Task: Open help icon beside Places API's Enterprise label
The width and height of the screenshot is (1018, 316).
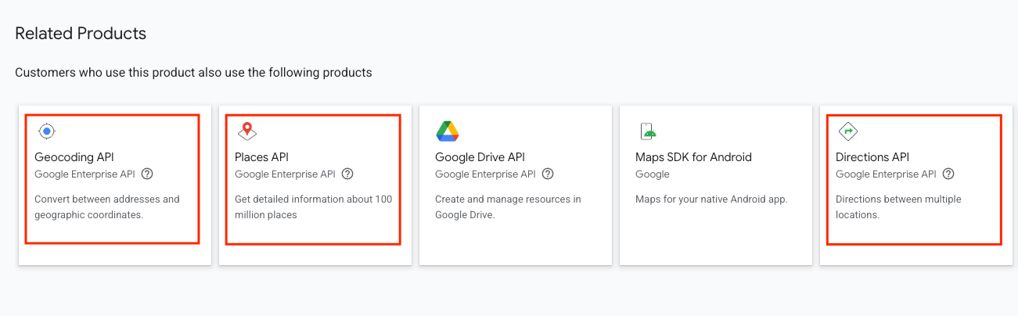Action: point(347,174)
